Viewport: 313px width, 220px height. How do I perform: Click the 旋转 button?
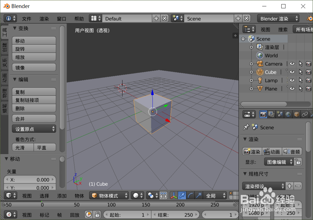[34, 49]
